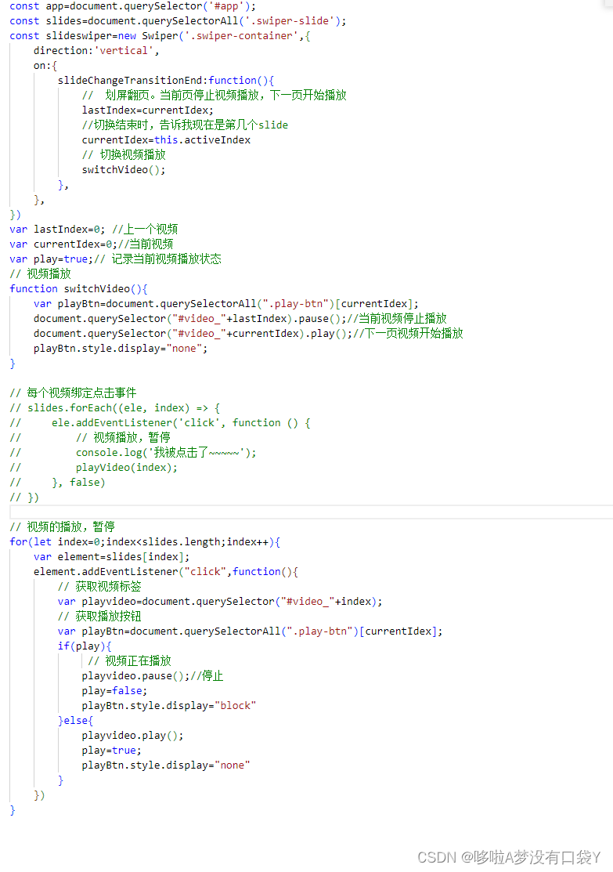Click the "function switchVideo(){" definition line
This screenshot has width=613, height=872.
tap(78, 289)
